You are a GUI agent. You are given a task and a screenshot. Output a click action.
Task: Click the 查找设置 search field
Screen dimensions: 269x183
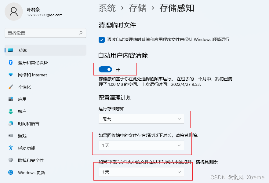point(45,33)
